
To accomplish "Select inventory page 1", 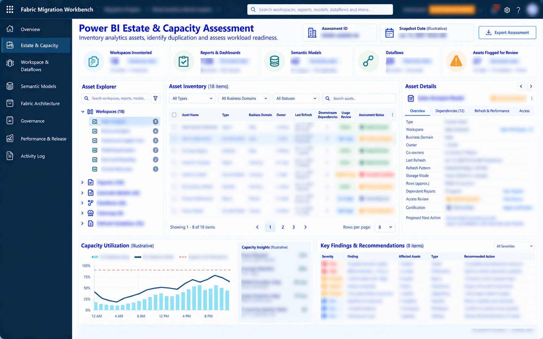I will 270,227.
